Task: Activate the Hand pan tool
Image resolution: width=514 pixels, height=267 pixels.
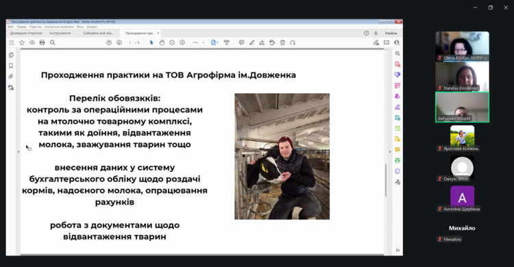Action: click(162, 42)
